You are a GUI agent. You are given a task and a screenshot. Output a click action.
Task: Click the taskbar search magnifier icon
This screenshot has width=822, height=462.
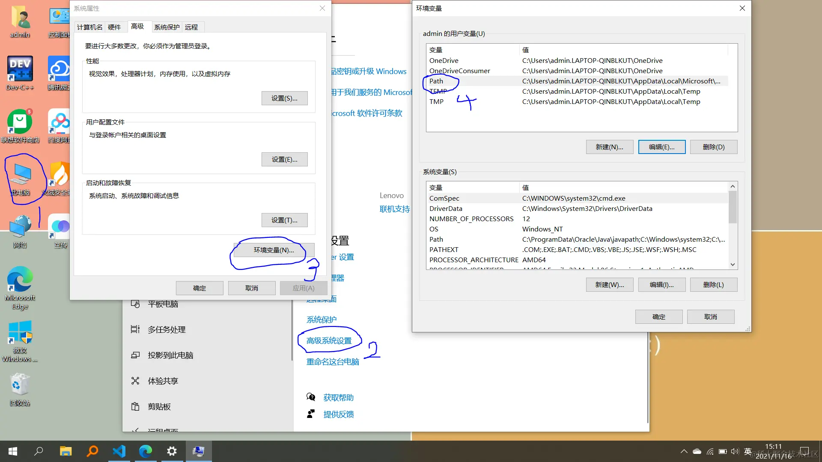[x=39, y=451]
